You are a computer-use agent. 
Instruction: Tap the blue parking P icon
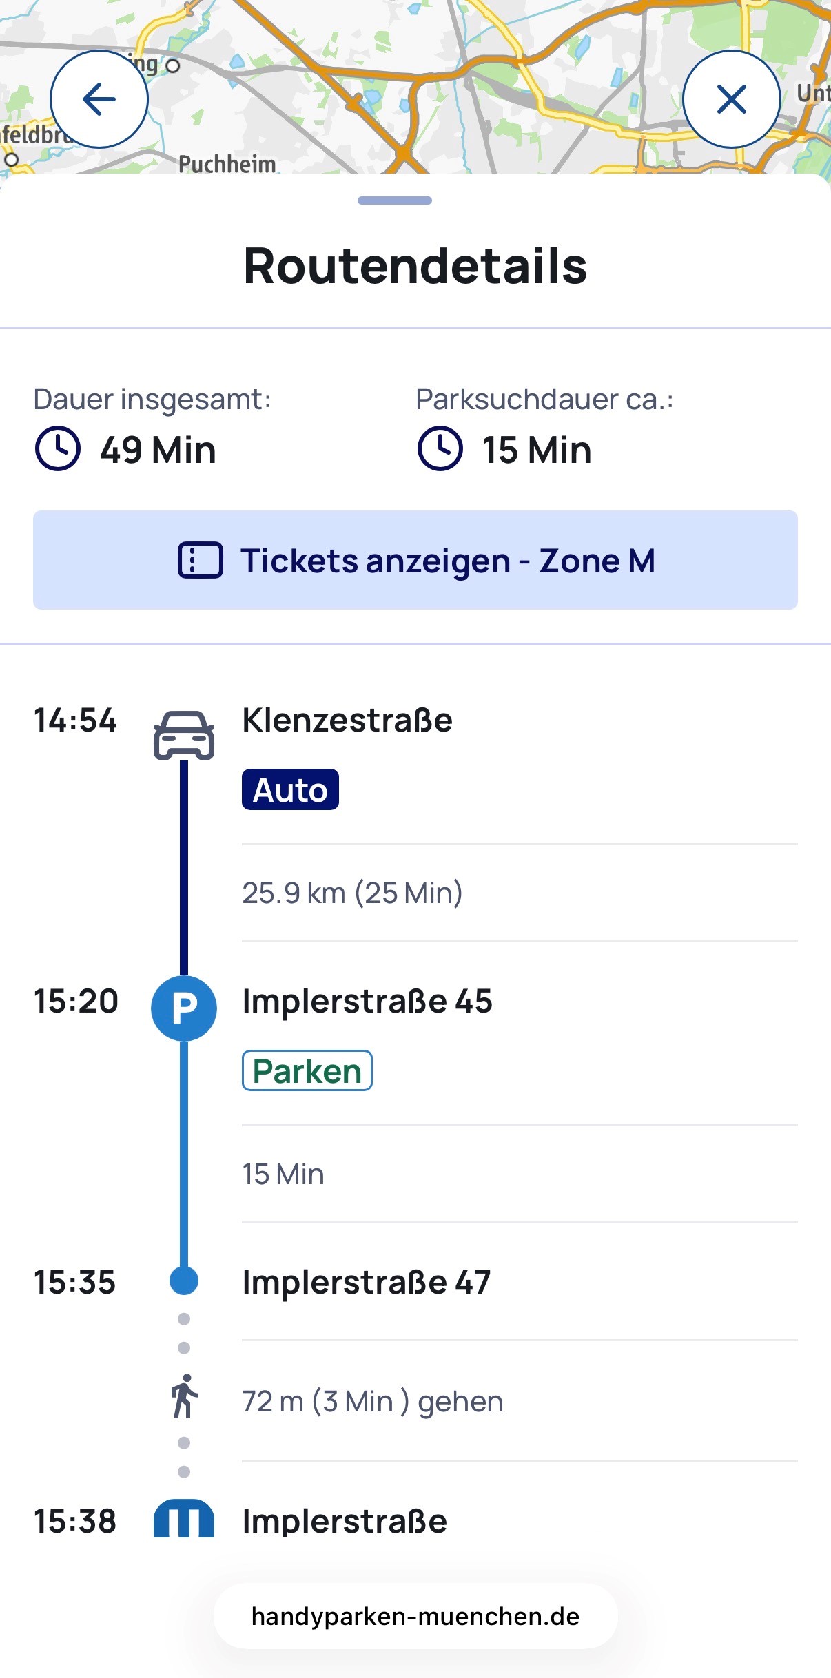click(x=184, y=1008)
